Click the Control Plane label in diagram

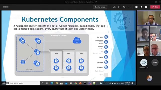pos(30,70)
